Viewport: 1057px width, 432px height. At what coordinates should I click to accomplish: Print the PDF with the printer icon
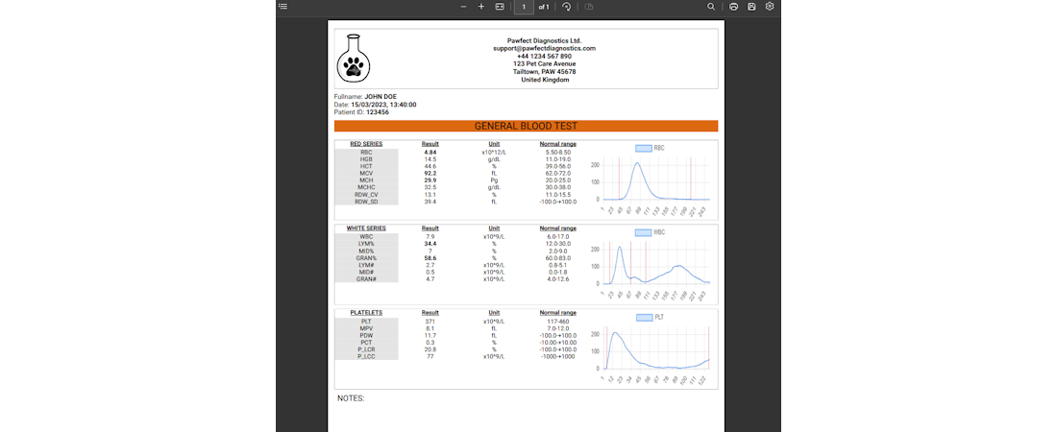pos(733,7)
